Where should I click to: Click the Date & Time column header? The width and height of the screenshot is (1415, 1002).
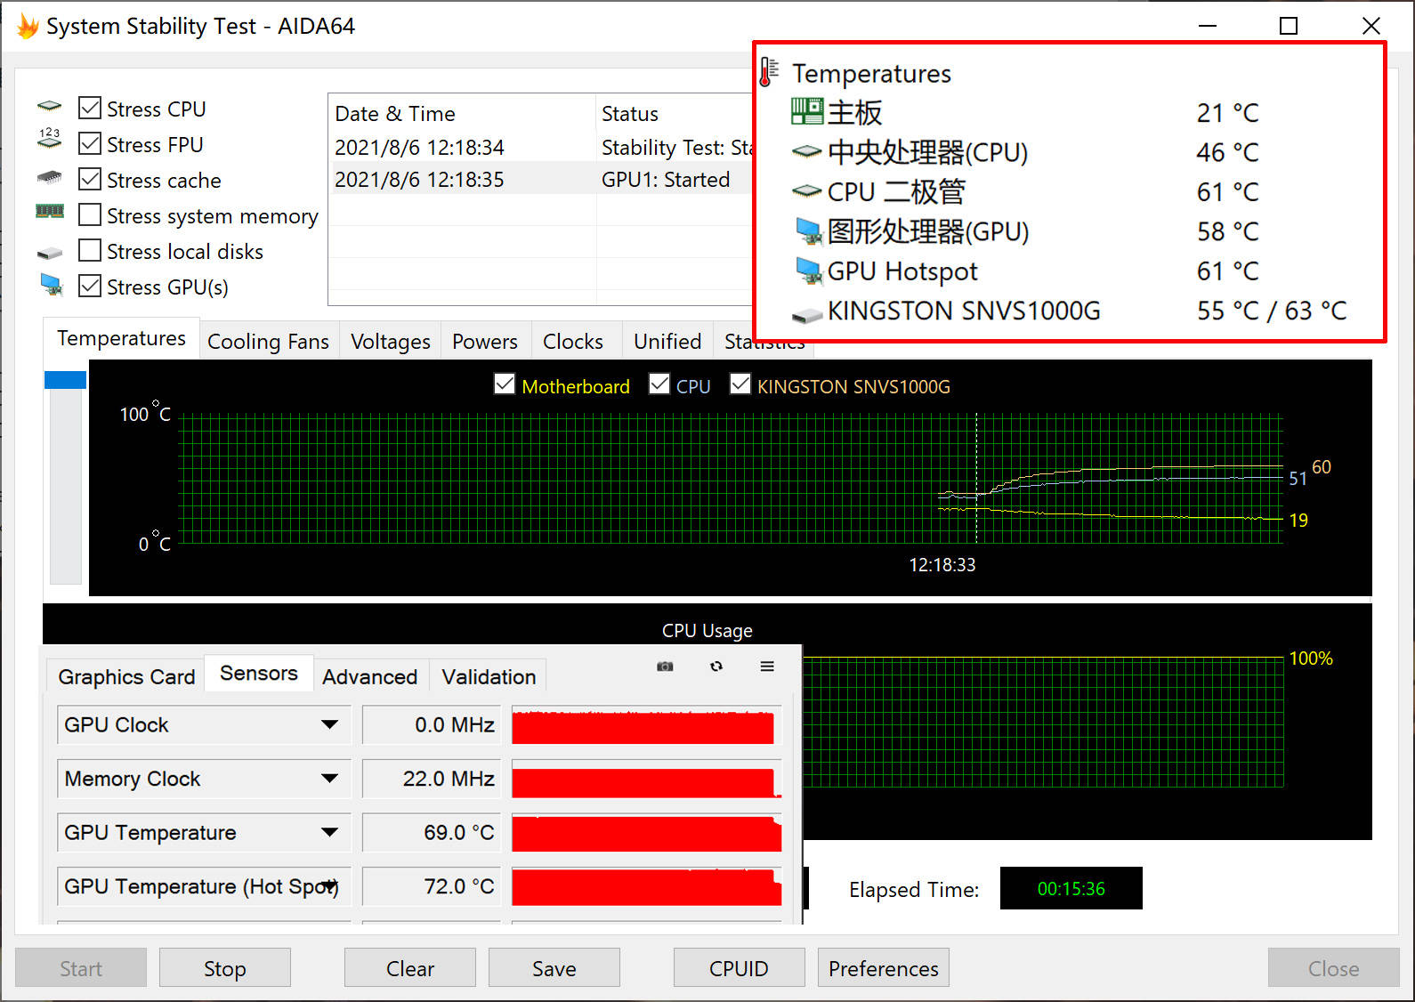[x=462, y=113]
